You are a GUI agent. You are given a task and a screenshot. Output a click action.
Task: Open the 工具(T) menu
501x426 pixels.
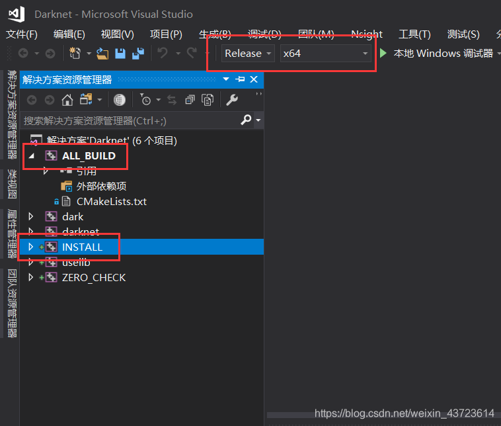(414, 34)
